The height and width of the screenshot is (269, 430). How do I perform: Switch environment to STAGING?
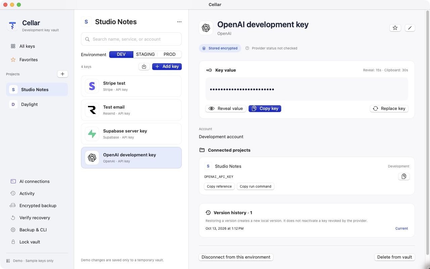tap(145, 54)
